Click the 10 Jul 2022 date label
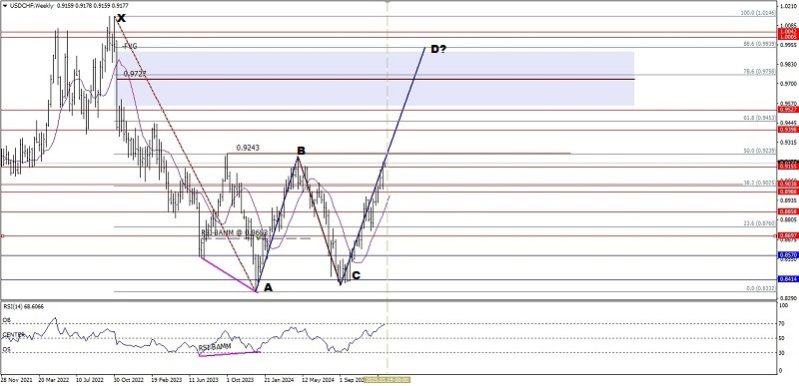Viewport: 799px width, 386px height. [90, 379]
